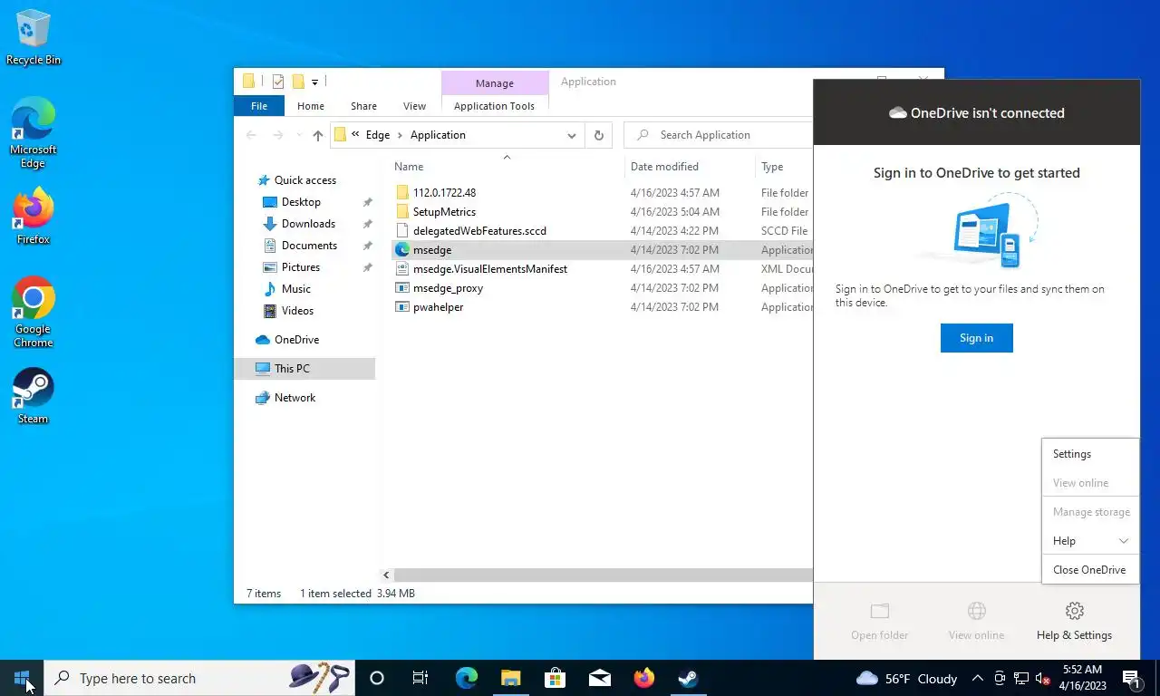
Task: Click the muted volume tray icon
Action: (1043, 678)
